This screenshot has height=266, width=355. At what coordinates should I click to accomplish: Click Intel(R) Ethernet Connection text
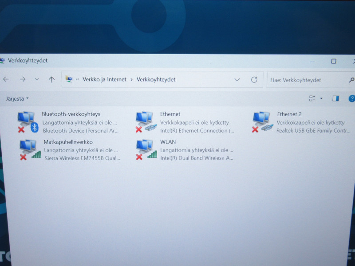pyautogui.click(x=197, y=131)
